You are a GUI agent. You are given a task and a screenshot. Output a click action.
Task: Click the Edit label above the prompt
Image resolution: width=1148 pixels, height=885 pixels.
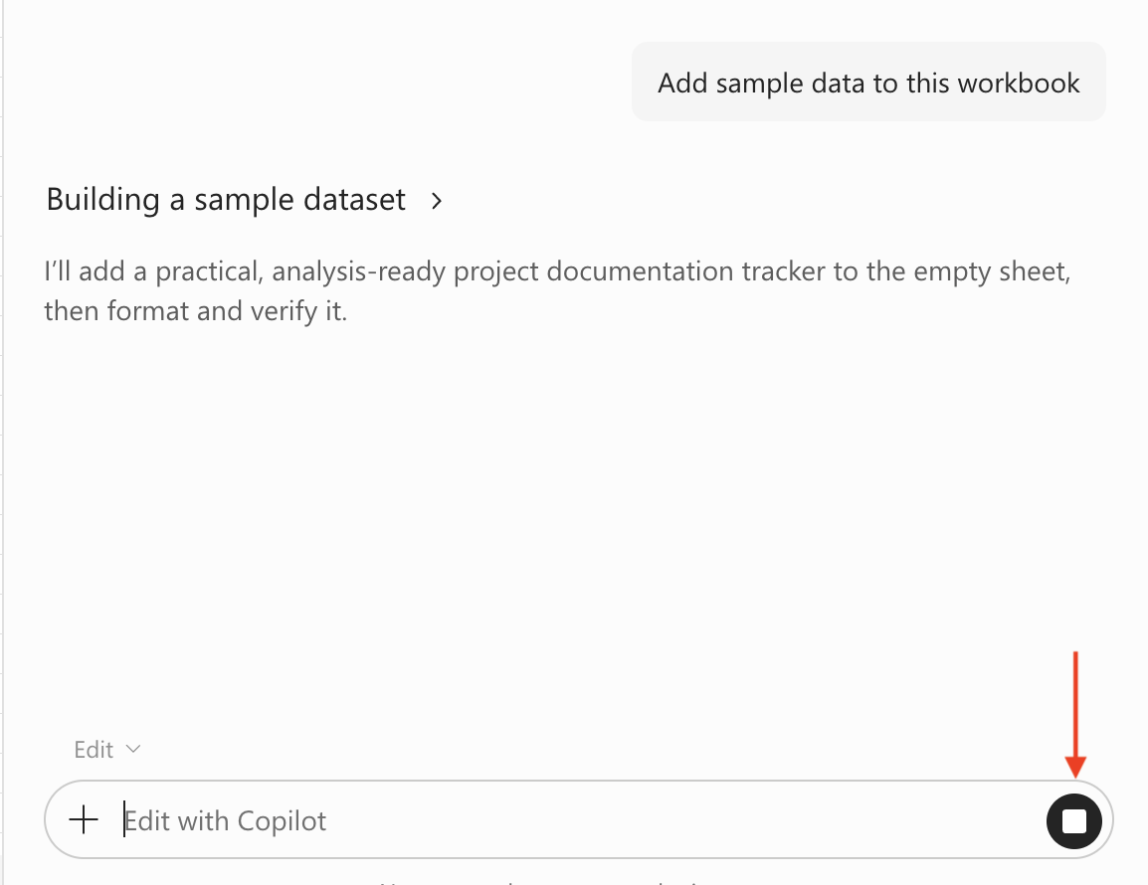point(94,750)
